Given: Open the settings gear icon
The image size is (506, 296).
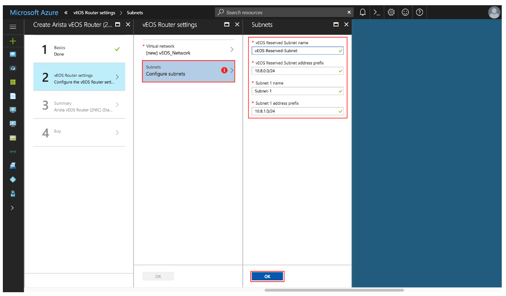Looking at the screenshot, I should tap(391, 12).
